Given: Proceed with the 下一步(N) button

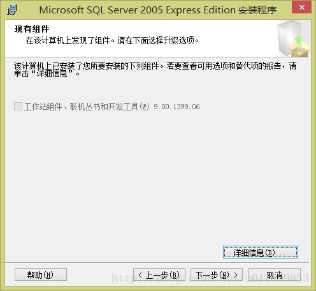Looking at the screenshot, I should (x=217, y=274).
